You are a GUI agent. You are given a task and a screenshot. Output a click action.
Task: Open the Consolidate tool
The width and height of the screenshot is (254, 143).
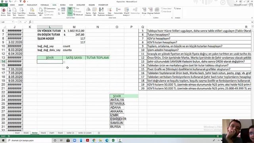[118, 11]
